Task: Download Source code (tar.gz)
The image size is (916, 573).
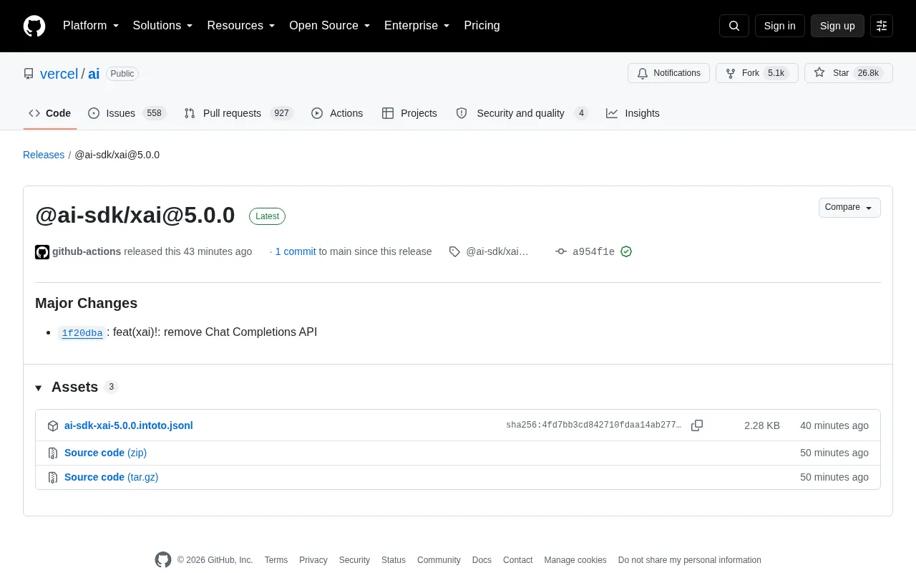Action: [111, 477]
